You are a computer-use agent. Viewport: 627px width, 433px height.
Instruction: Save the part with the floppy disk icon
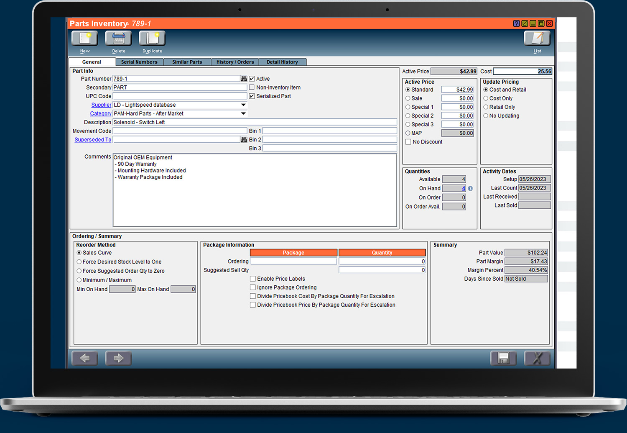point(503,358)
